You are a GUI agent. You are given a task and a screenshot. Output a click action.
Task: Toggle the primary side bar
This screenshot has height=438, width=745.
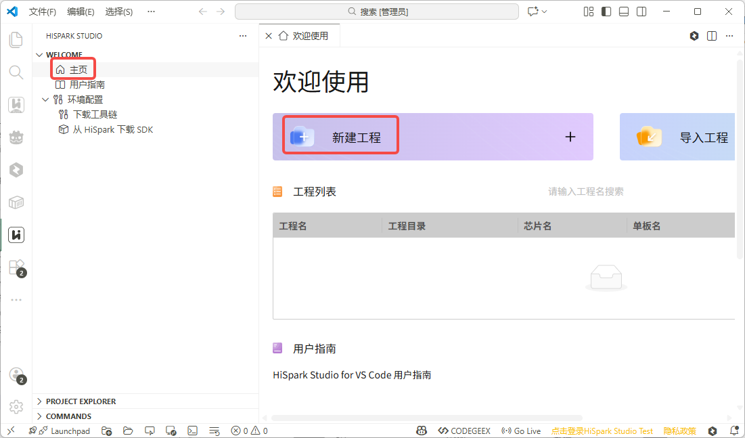coord(606,12)
